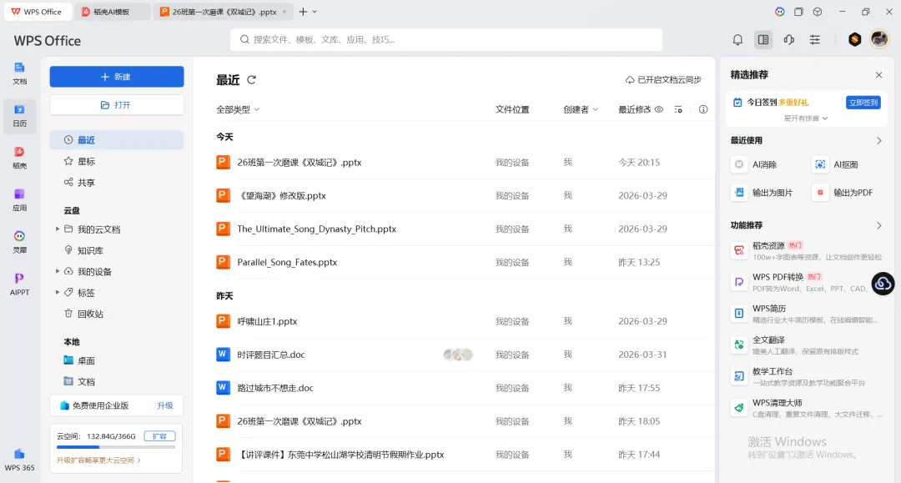
Task: Open the 应用 apps sidebar icon
Action: click(19, 200)
